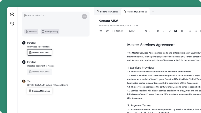Viewport: 201px width, 113px height.
Task: Switch to the Sedona MSA.docx tab
Action: click(x=107, y=12)
